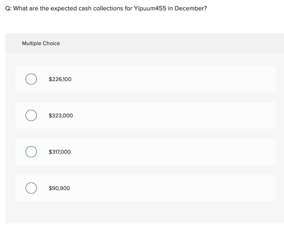Select the circle next to $226,100
The image size is (284, 228).
click(31, 79)
